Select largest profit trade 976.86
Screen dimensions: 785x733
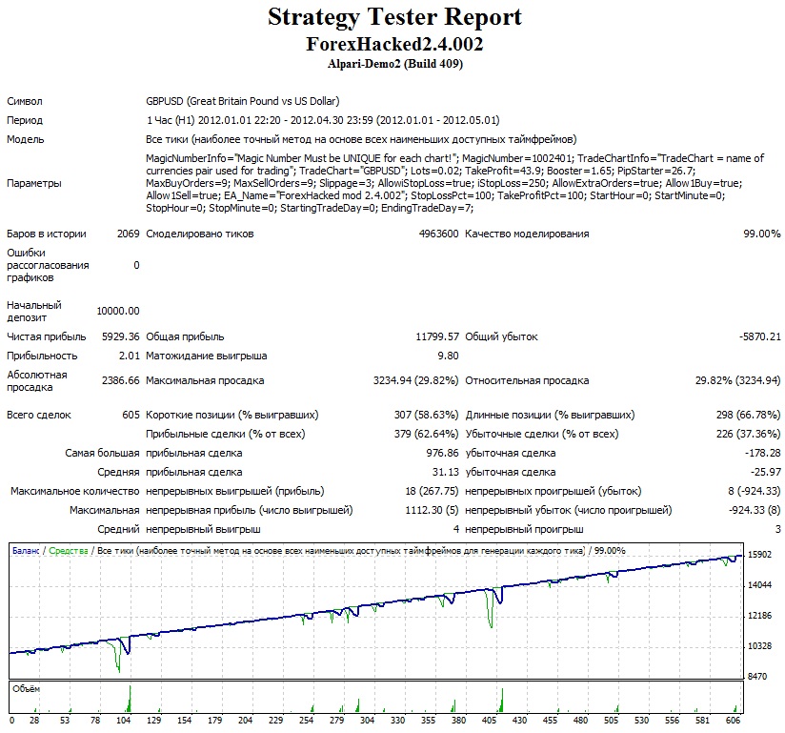pyautogui.click(x=443, y=454)
